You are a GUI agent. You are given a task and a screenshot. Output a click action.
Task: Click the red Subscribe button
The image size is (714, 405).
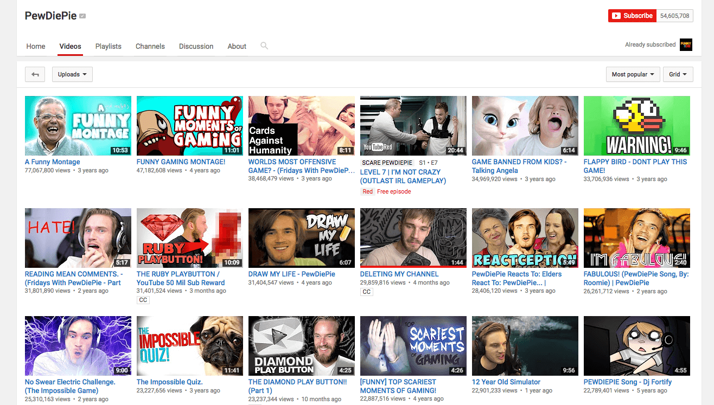pyautogui.click(x=633, y=16)
